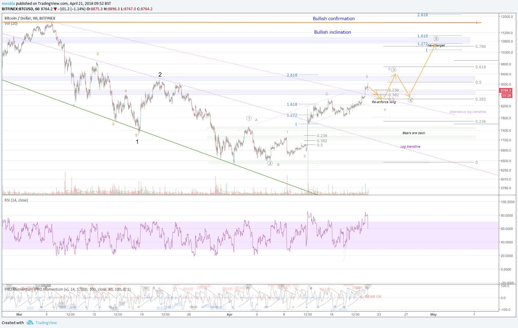Viewport: 518px width, 328px height.
Task: Select the circled 4 wave marker
Action: [410, 100]
